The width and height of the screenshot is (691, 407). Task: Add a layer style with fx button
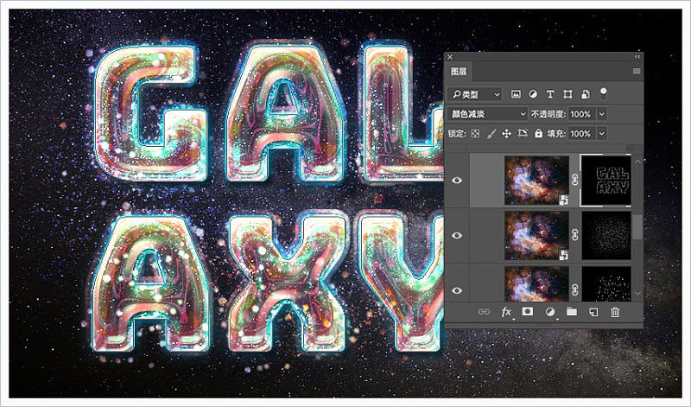point(506,312)
